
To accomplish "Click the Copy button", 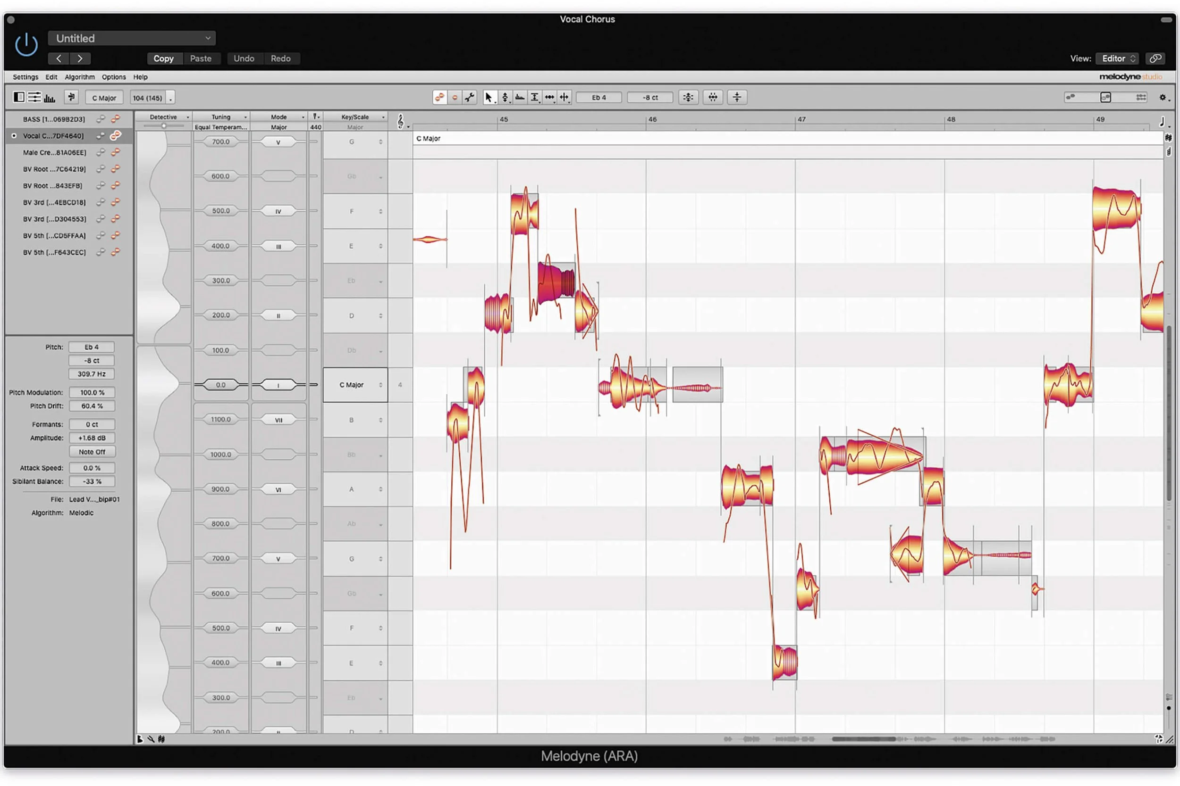I will coord(163,58).
